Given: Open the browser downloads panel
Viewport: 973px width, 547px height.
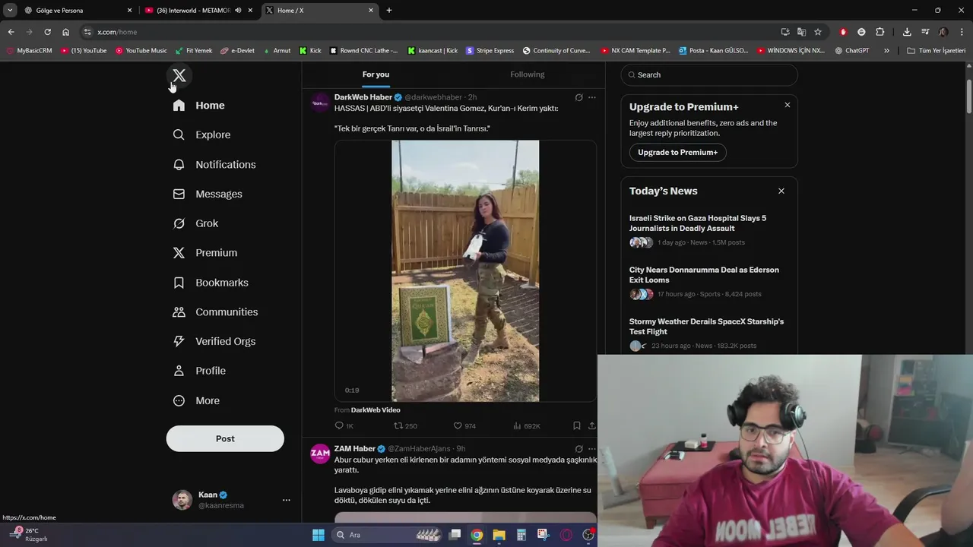Looking at the screenshot, I should (x=907, y=32).
